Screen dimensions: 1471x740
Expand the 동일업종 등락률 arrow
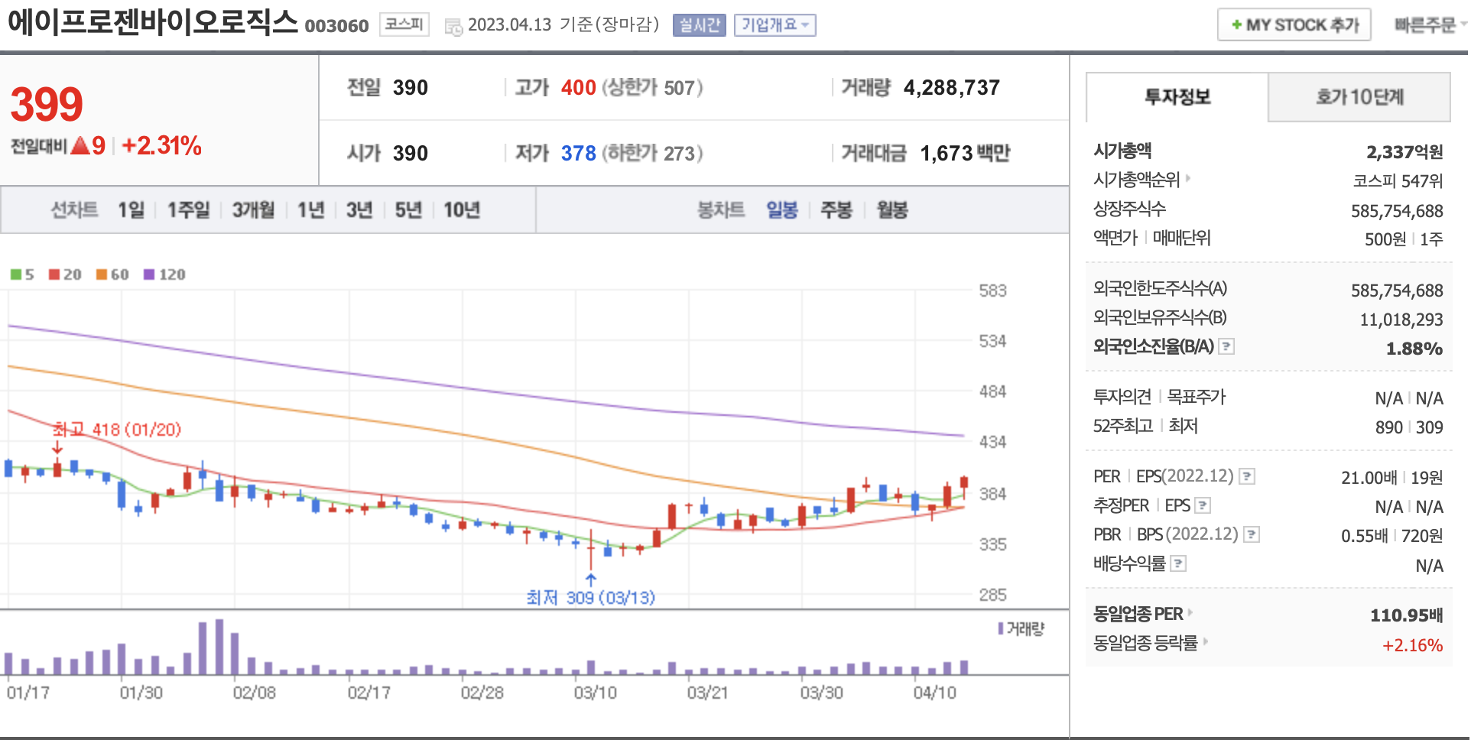point(1206,642)
